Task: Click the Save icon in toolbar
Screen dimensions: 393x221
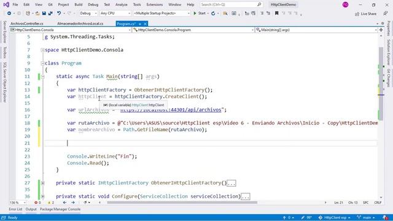Action: coord(44,14)
